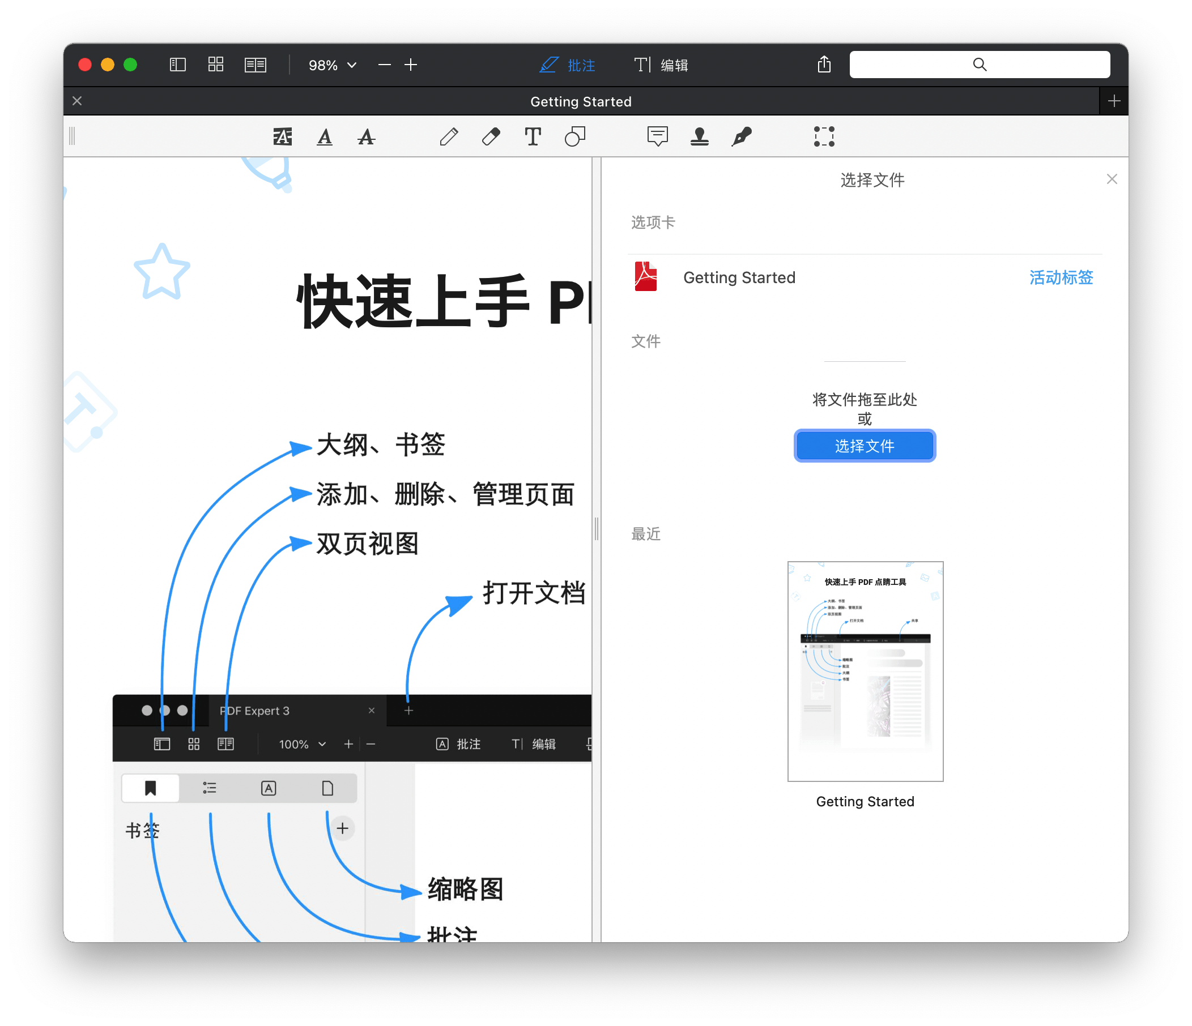Open the recent Getting Started thumbnail
Screen dimensions: 1192x1026
coord(865,672)
